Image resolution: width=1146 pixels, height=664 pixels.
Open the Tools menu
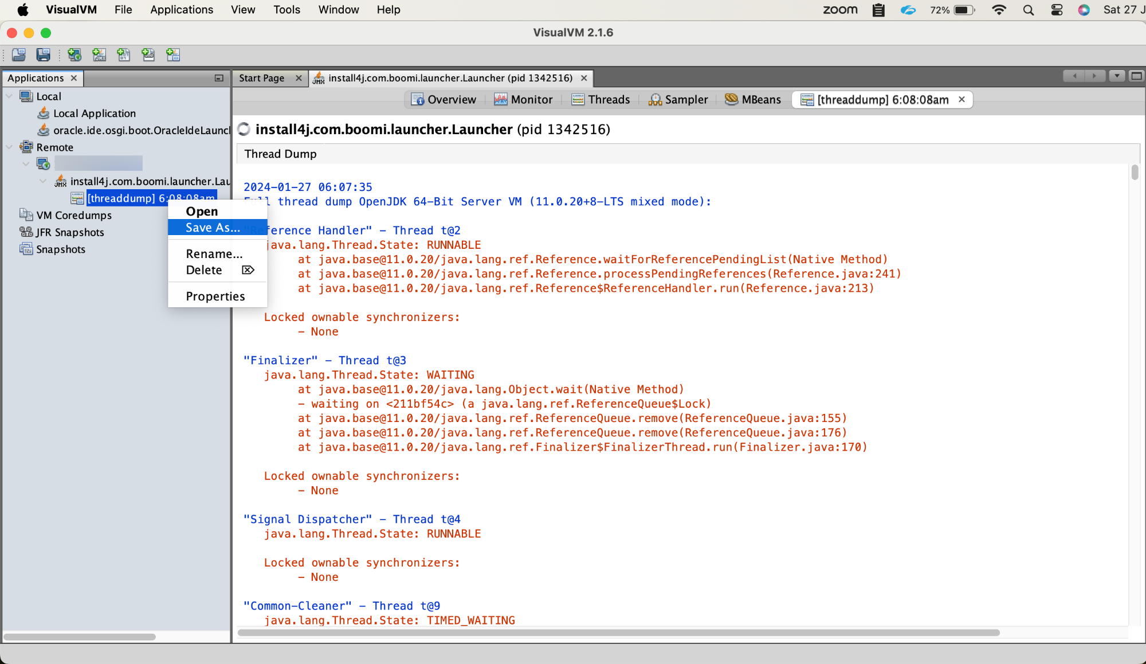(286, 10)
